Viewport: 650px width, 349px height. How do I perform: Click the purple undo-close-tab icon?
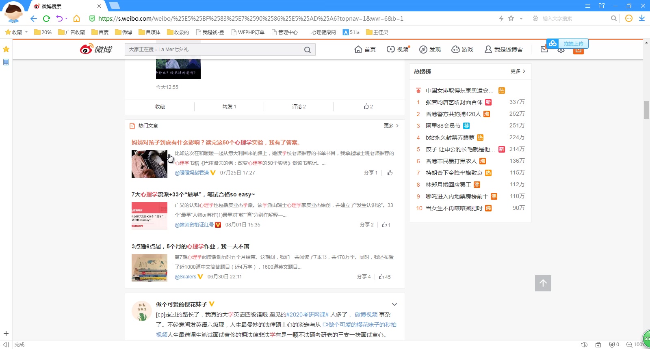point(59,18)
